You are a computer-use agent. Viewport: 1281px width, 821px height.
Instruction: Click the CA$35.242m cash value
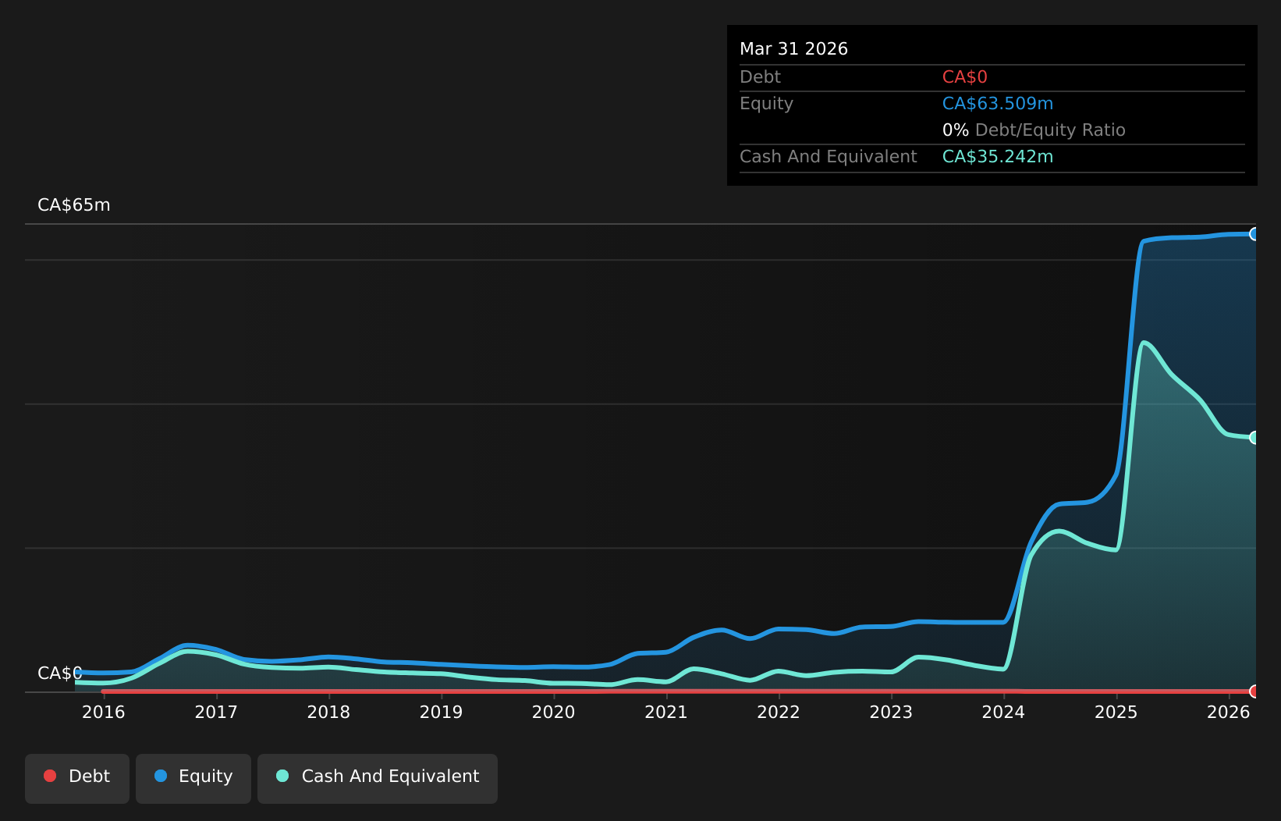point(998,157)
